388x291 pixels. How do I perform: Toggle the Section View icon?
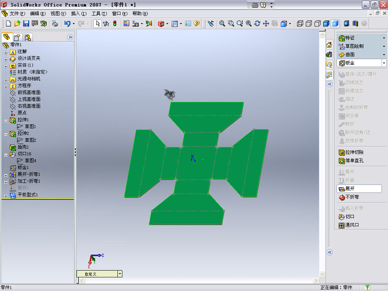click(355, 23)
